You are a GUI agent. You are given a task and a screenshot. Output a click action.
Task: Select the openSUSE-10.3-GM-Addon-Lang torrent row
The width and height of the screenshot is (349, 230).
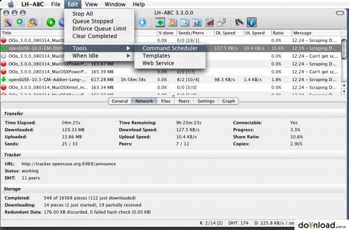tap(171, 79)
